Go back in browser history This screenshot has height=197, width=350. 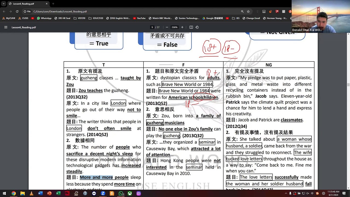4,11
